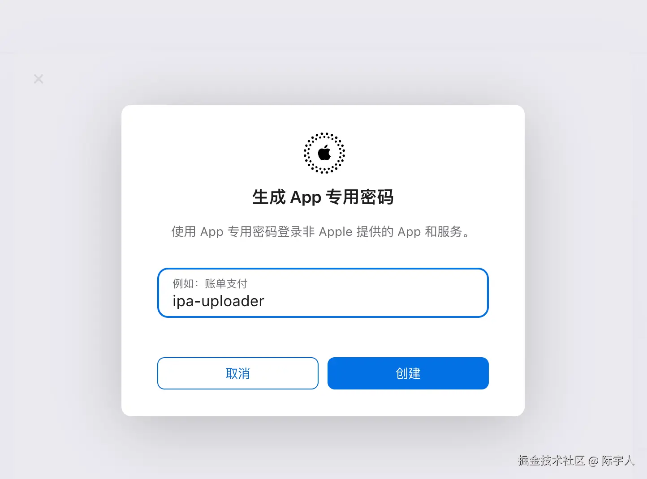This screenshot has height=479, width=647.
Task: Click the 掘金技术社区 watermark text
Action: pos(552,461)
